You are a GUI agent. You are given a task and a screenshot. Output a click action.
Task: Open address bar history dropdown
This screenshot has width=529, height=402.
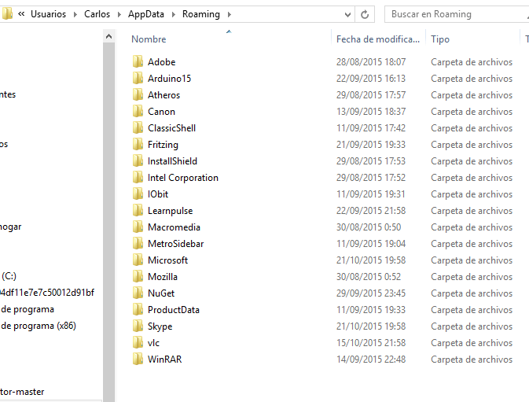coord(346,14)
